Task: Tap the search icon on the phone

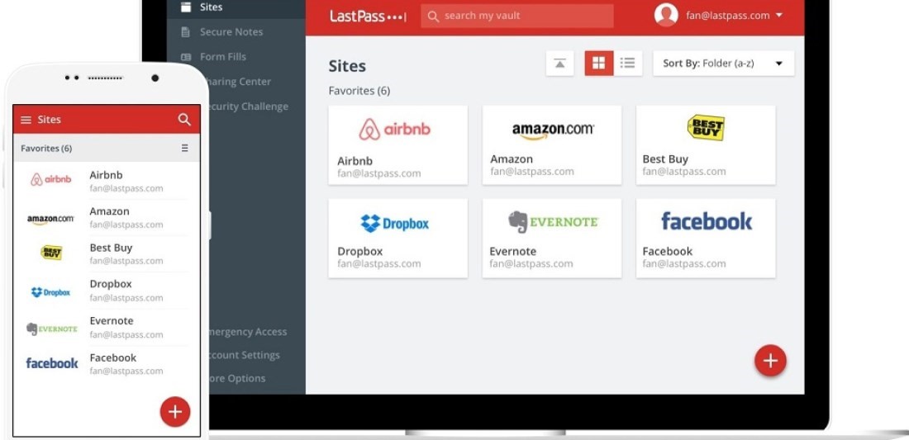Action: coord(184,119)
